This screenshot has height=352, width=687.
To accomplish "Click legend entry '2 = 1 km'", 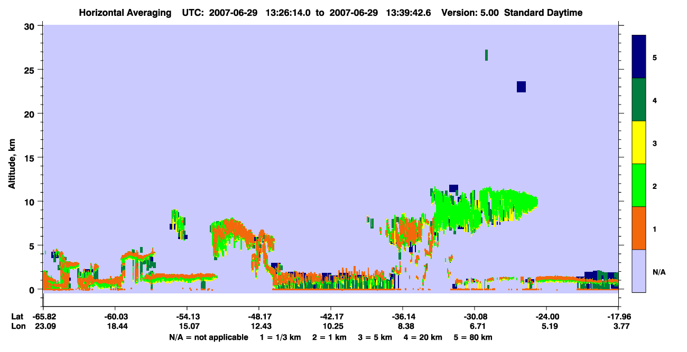I will pos(329,337).
